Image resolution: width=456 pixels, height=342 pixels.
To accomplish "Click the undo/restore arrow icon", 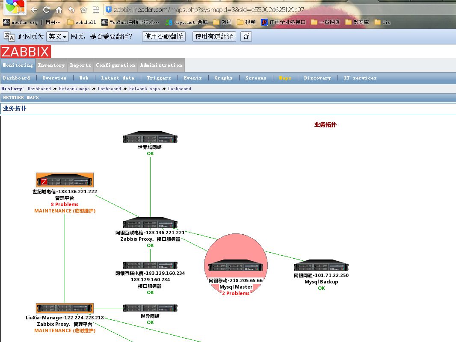I will [71, 10].
